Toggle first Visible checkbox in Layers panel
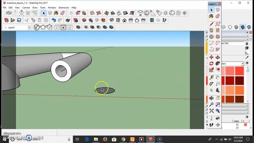The width and height of the screenshot is (254, 143). 237,124
